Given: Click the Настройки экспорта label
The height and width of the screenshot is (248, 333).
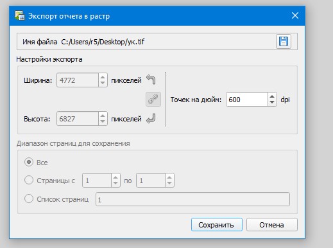Looking at the screenshot, I should 49,59.
